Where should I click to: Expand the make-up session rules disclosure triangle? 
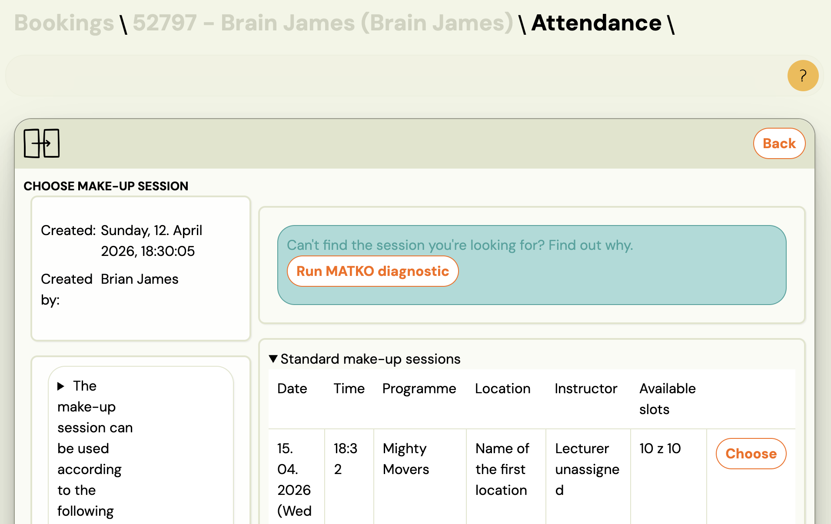point(61,386)
